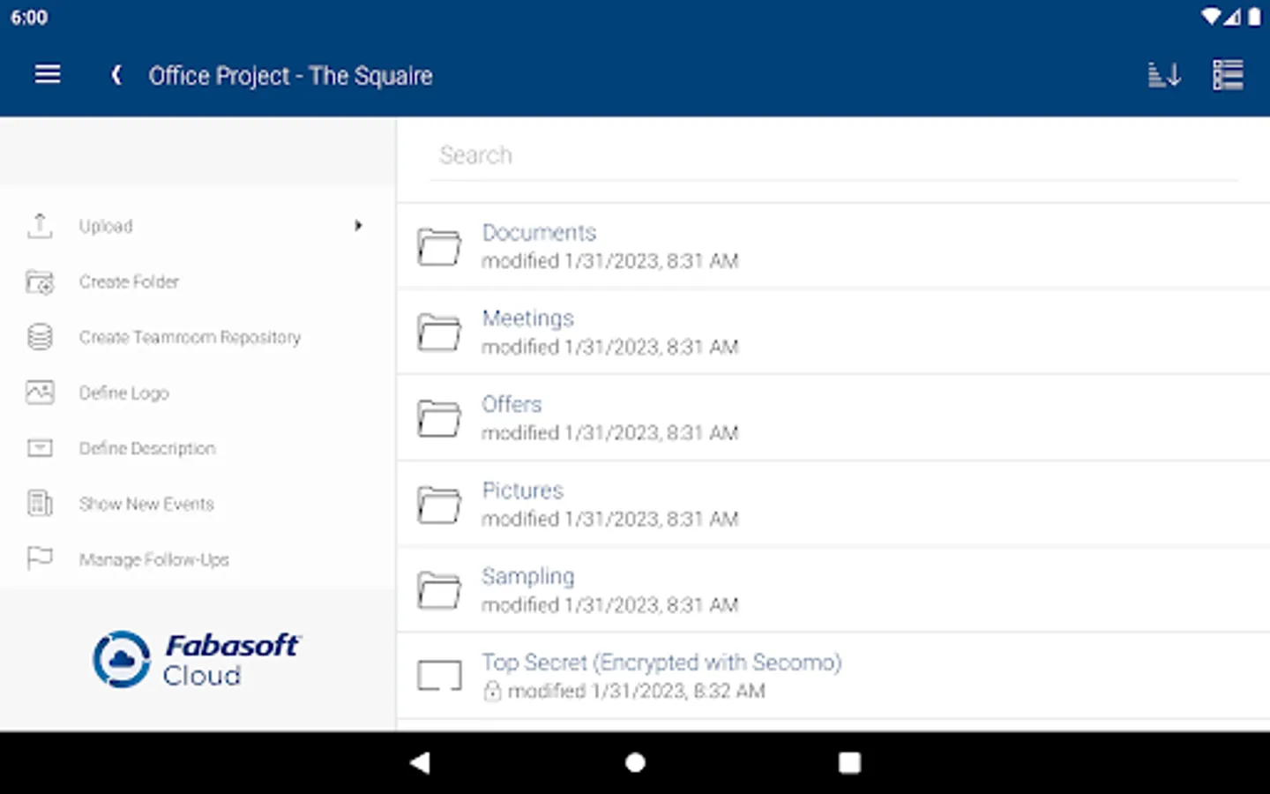Click the Pictures folder icon
The width and height of the screenshot is (1270, 794).
tap(439, 505)
